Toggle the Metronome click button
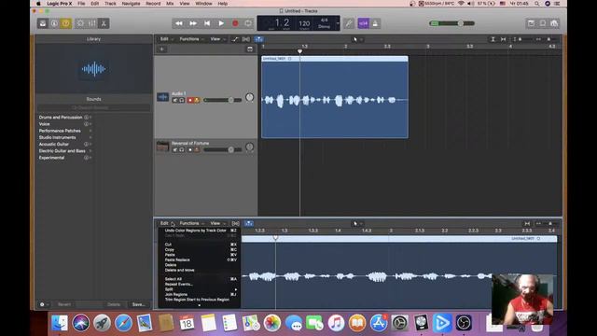 (375, 23)
